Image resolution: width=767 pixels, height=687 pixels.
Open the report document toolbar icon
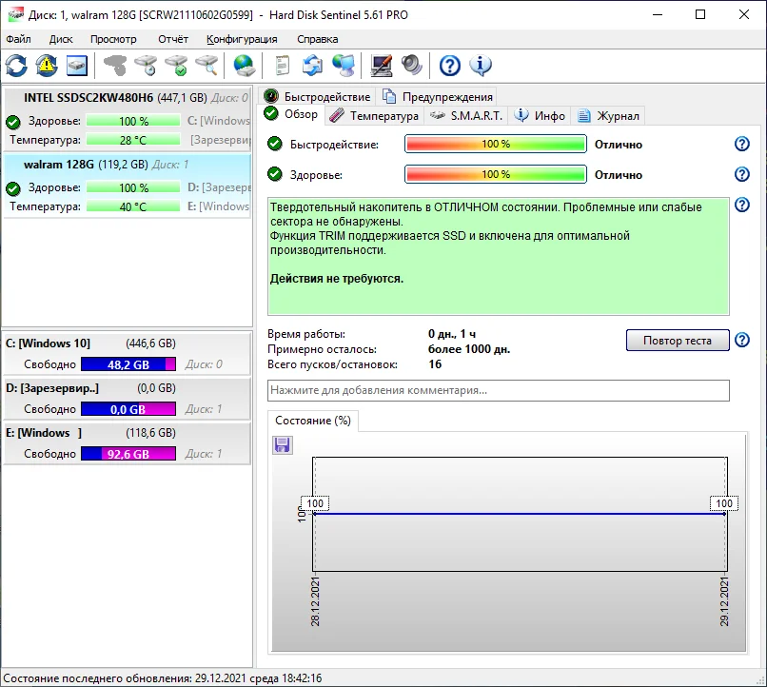(282, 66)
